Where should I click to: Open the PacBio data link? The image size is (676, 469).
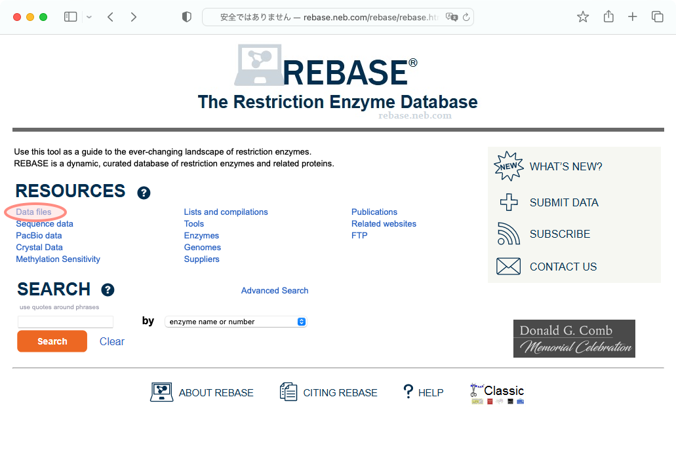[x=39, y=236]
